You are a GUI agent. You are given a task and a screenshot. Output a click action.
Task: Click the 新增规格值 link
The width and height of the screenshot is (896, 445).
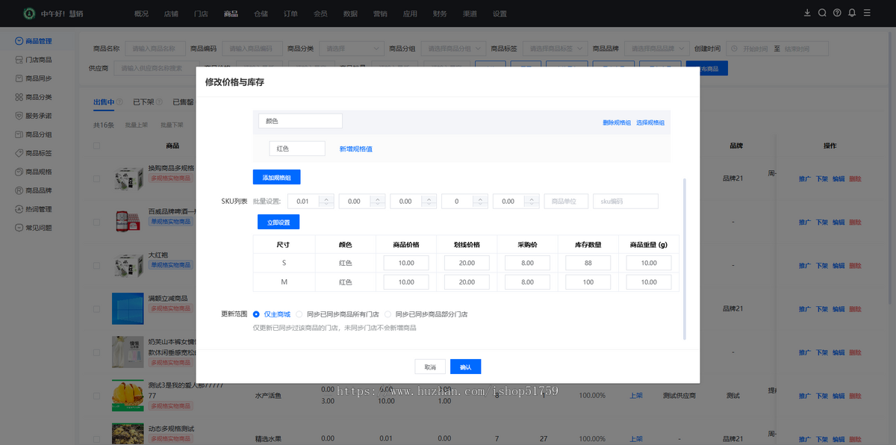(x=356, y=149)
